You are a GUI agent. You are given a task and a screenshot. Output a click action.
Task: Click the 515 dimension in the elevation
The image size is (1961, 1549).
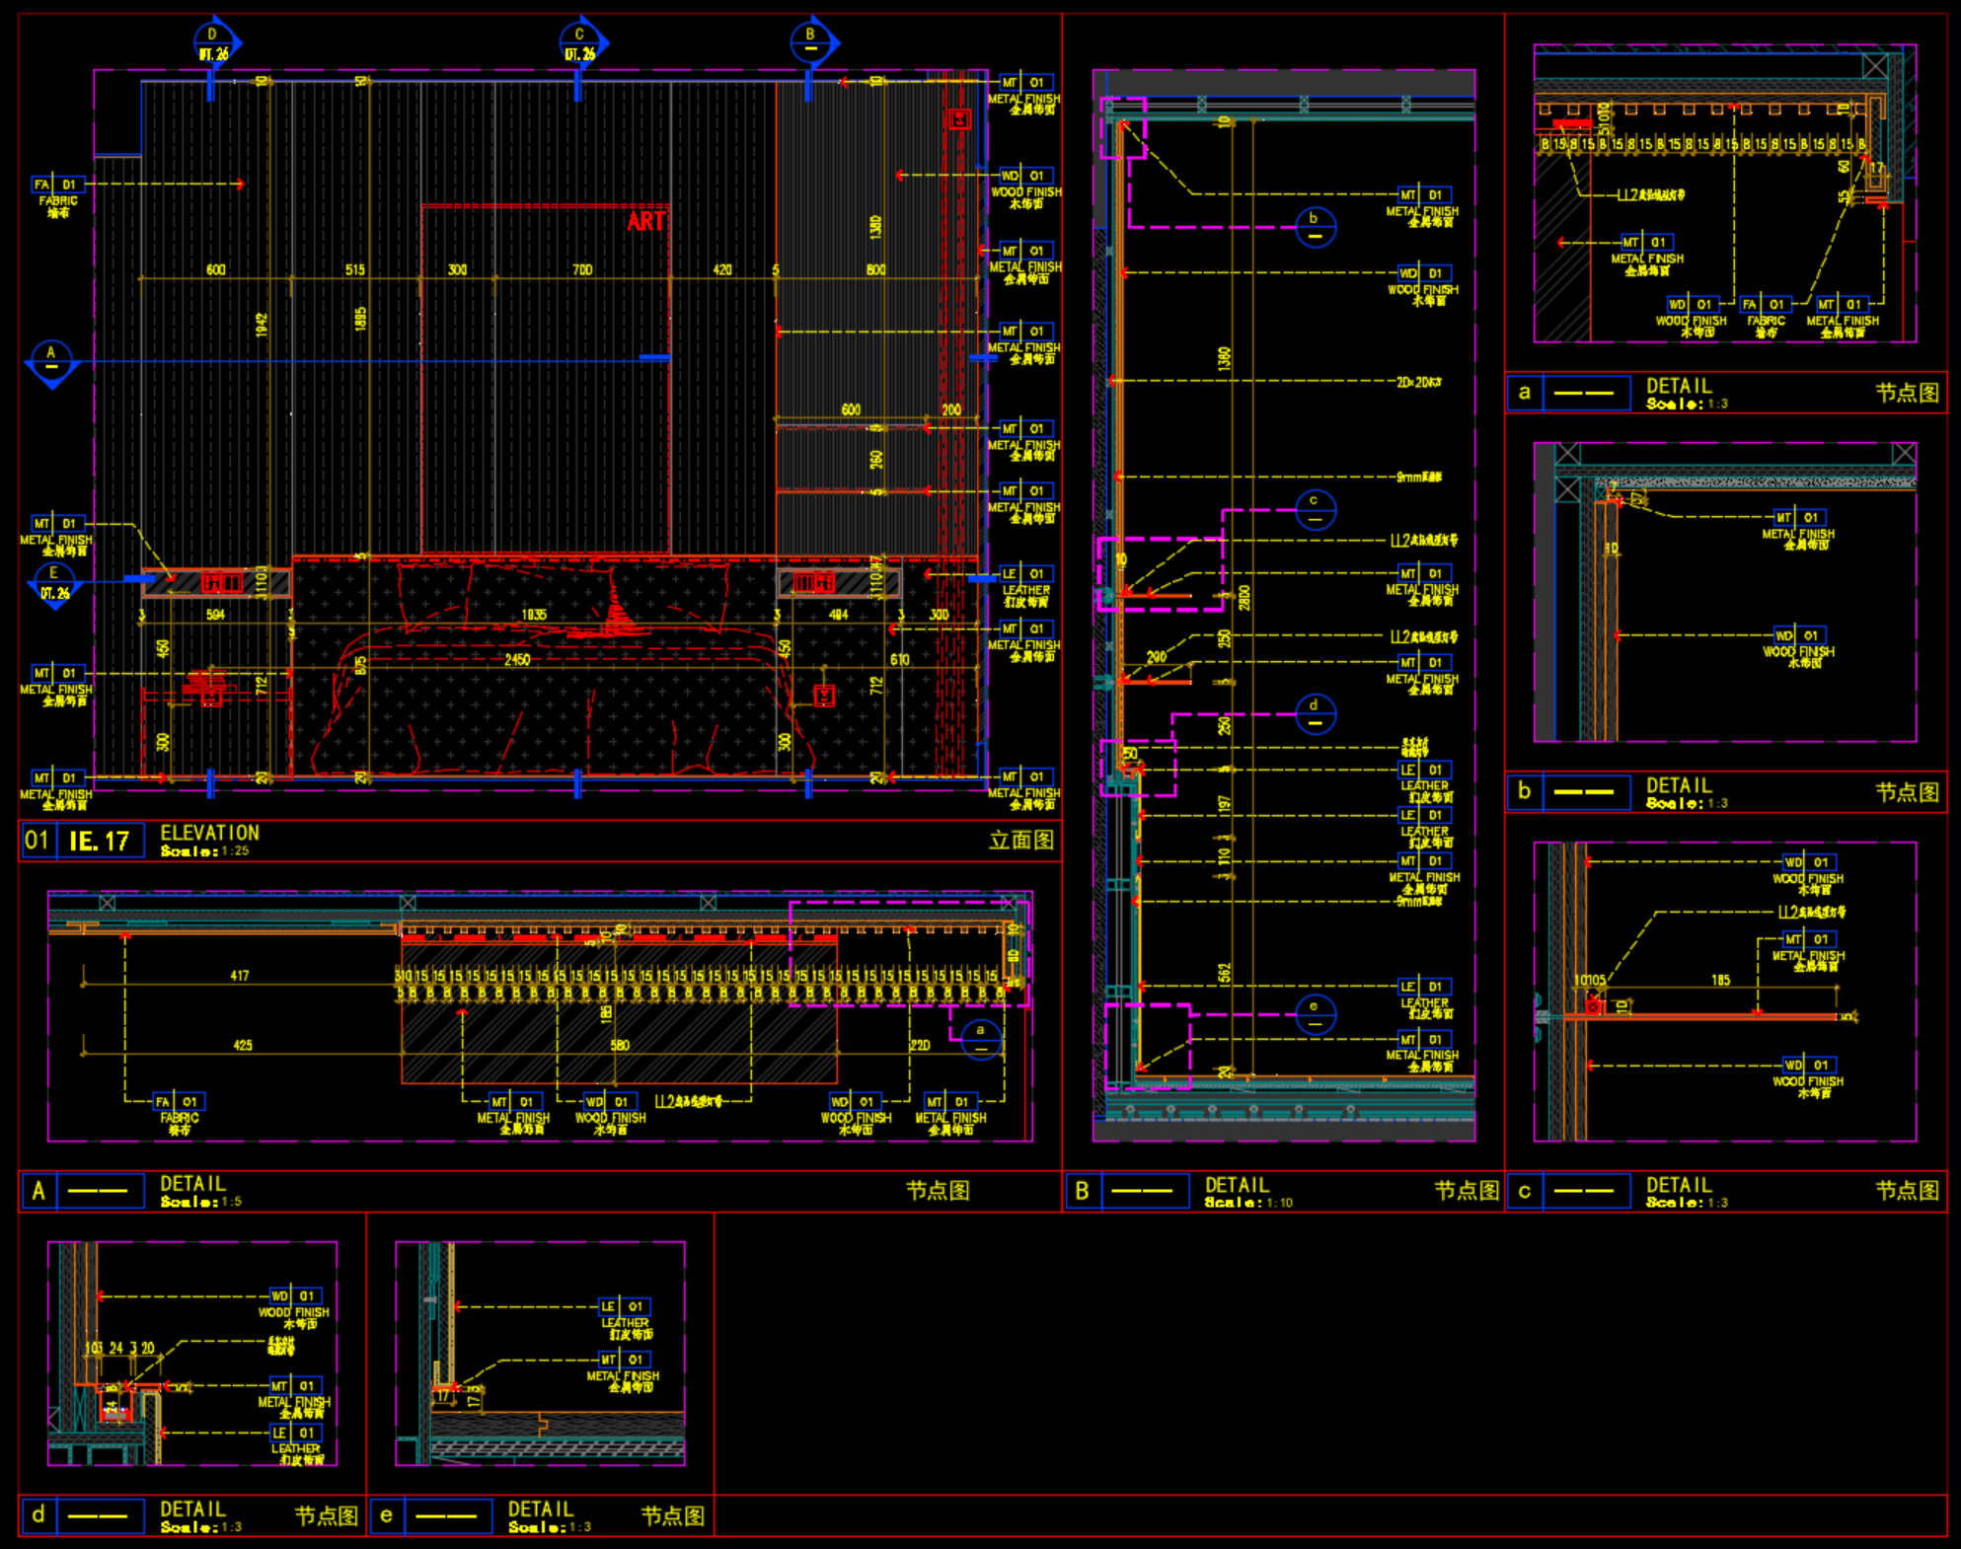tap(355, 269)
